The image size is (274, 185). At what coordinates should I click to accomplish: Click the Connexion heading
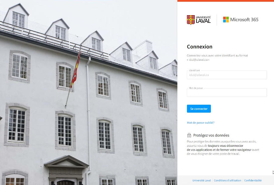point(199,47)
